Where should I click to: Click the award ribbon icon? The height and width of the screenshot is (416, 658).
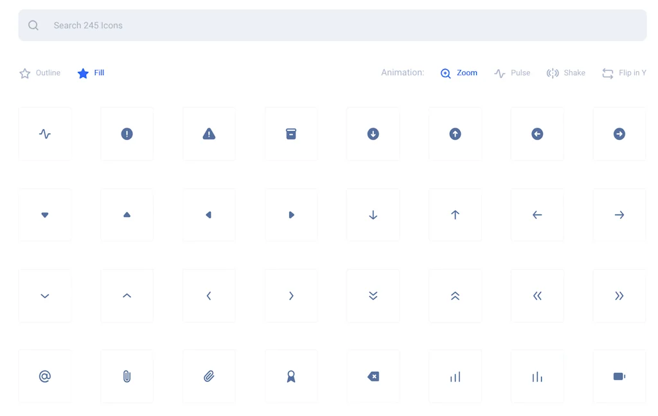pos(291,377)
